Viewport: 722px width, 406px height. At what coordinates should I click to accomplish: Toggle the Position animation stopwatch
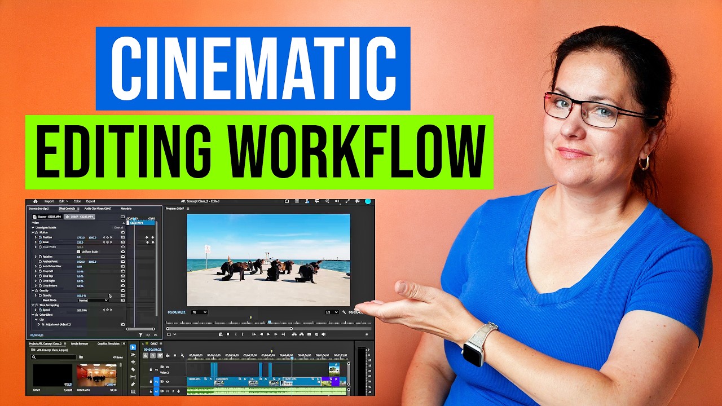[x=41, y=237]
